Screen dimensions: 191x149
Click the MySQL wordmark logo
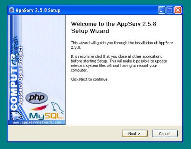click(47, 116)
